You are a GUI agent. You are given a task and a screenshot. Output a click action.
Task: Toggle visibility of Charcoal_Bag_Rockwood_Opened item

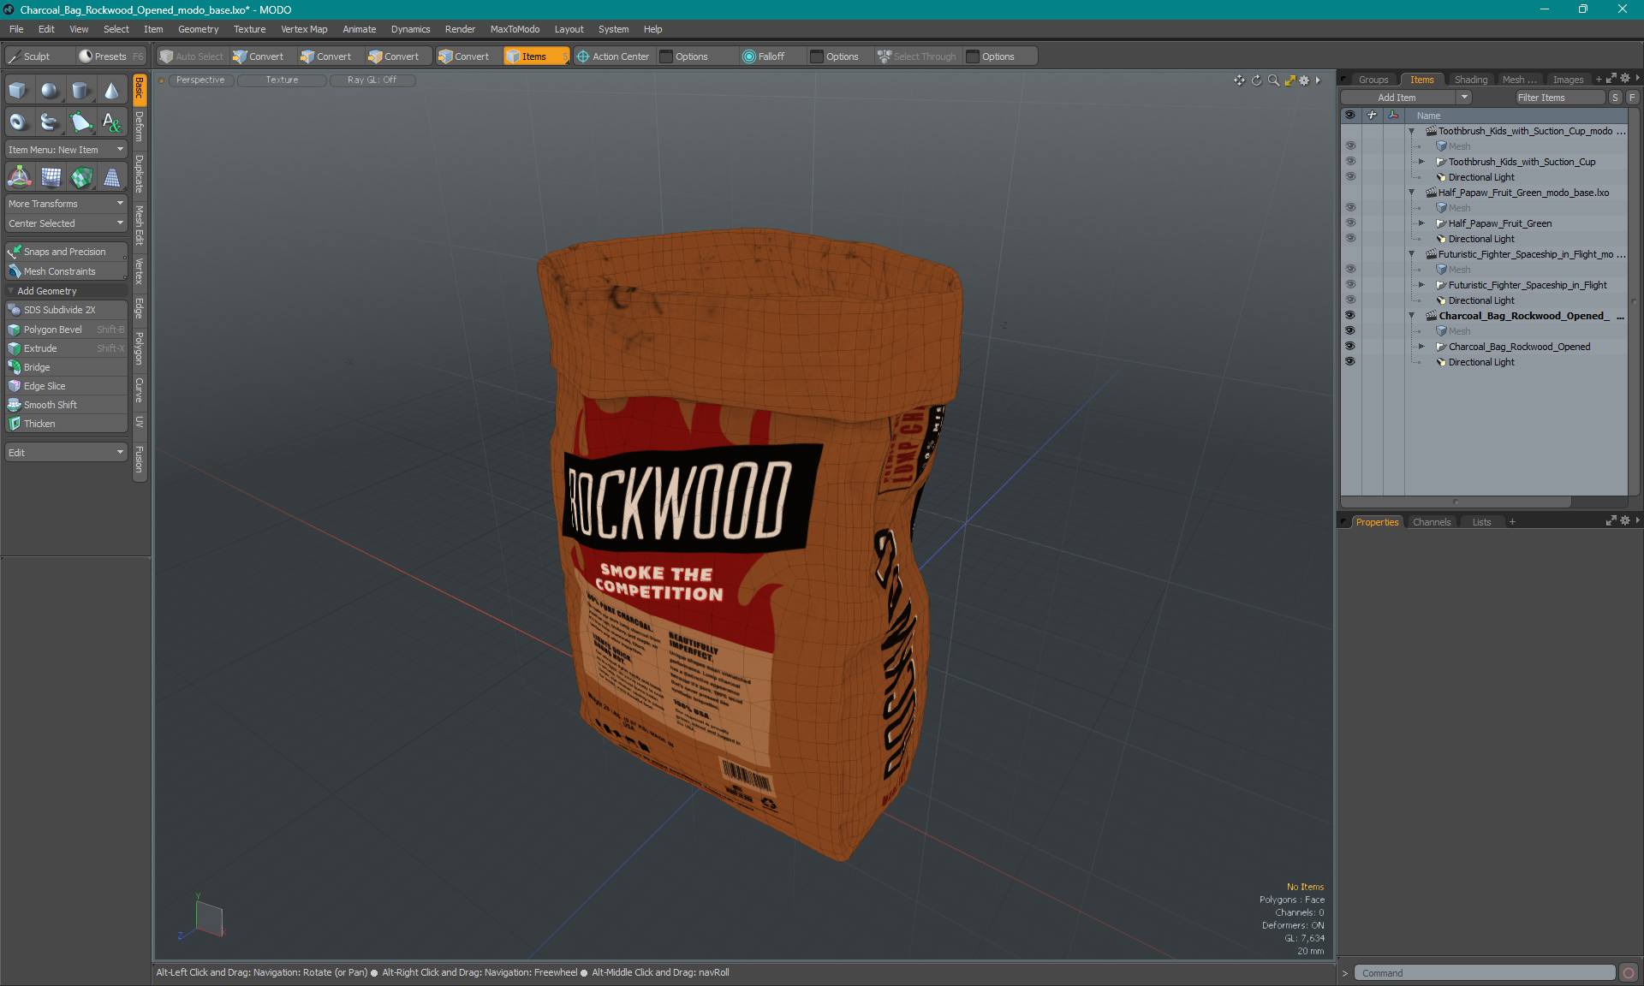point(1350,347)
